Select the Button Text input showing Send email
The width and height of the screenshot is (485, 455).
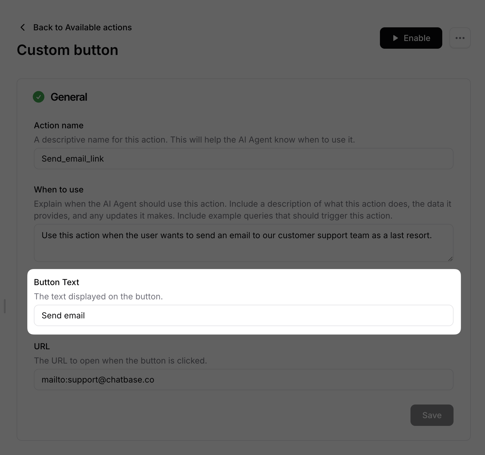(243, 315)
